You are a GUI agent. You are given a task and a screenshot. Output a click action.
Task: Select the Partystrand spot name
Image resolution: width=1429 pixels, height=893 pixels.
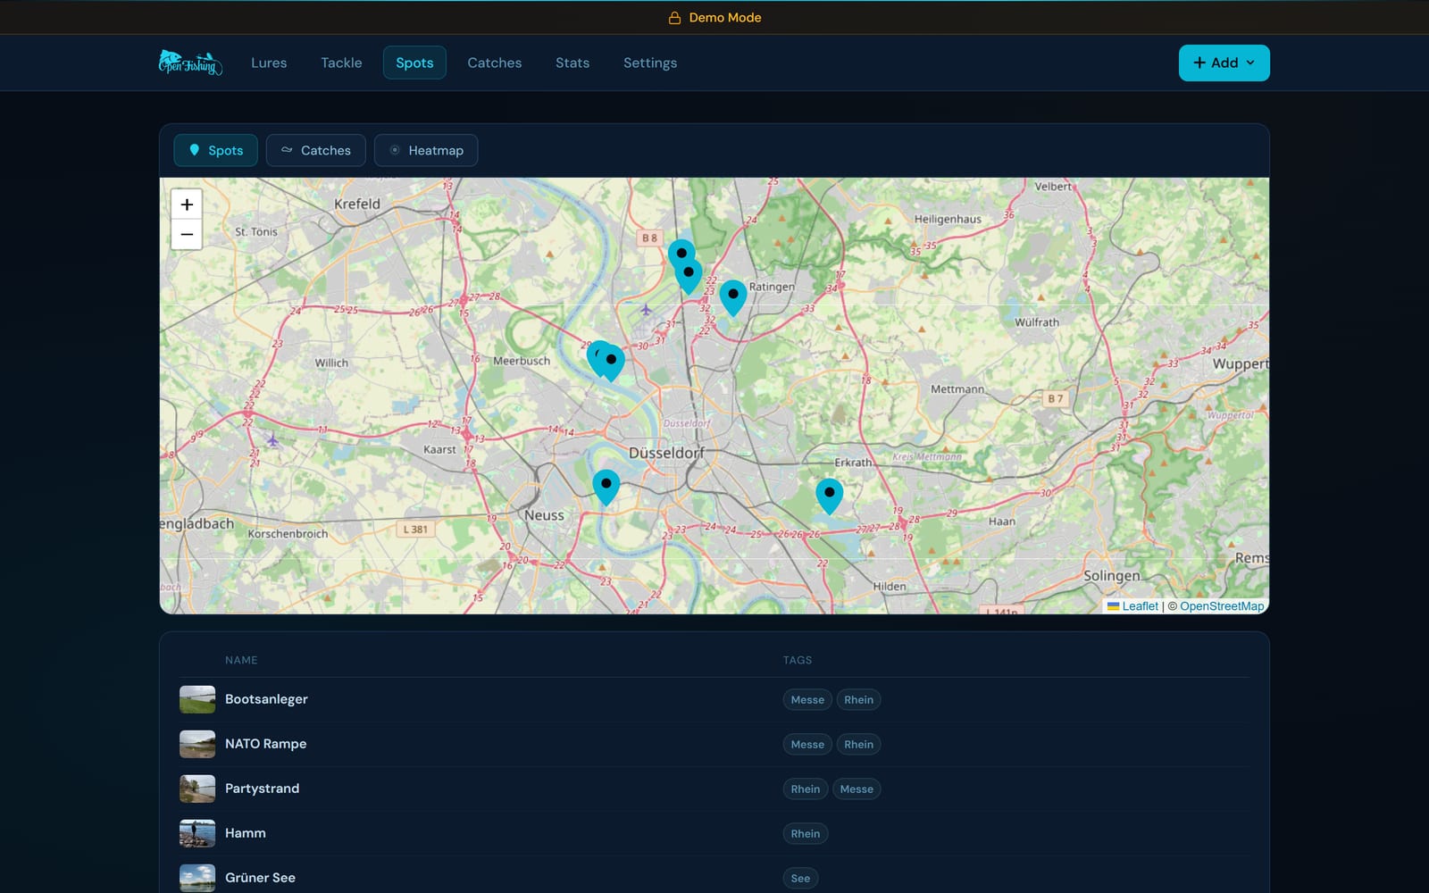click(x=262, y=789)
